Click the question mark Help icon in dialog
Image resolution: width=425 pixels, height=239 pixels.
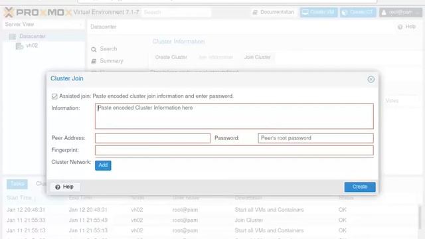click(58, 187)
